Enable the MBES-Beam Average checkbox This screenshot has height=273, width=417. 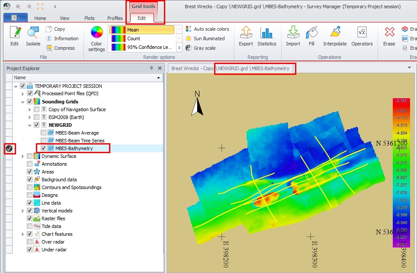point(44,133)
